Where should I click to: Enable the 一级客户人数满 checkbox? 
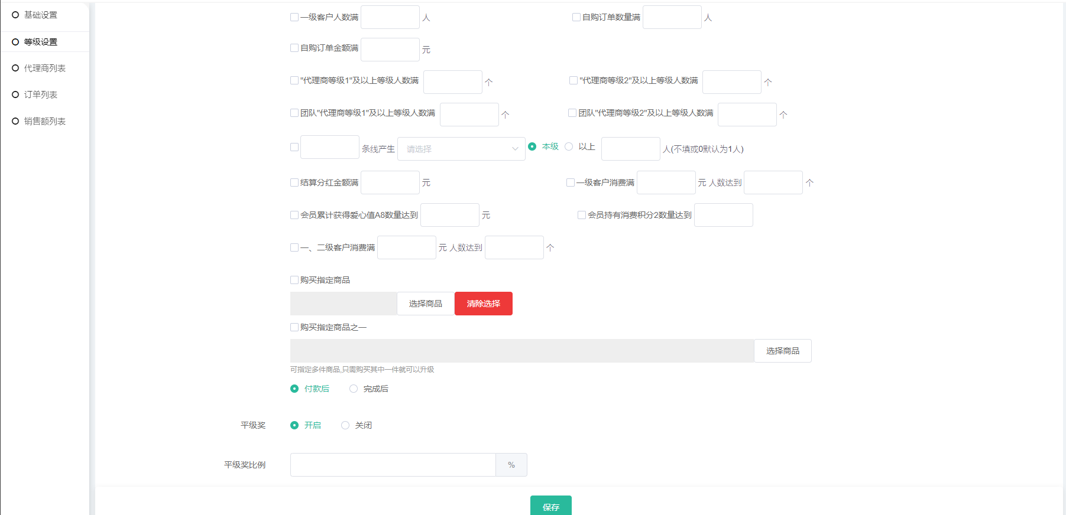click(x=294, y=18)
